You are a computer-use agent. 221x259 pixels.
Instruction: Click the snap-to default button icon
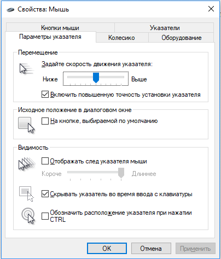tap(26, 125)
